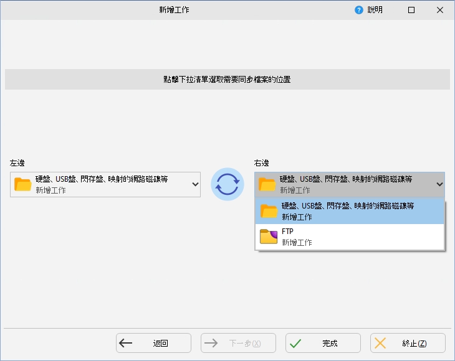
Task: Open the left 硬盤、USB盤 combo box
Action: (105, 184)
